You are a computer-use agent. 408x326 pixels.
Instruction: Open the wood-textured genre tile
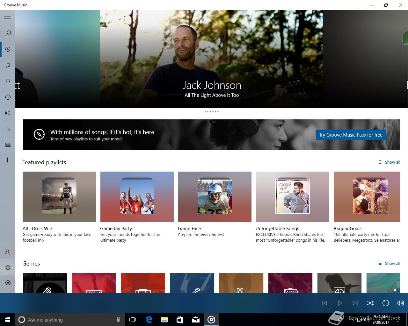tap(241, 283)
